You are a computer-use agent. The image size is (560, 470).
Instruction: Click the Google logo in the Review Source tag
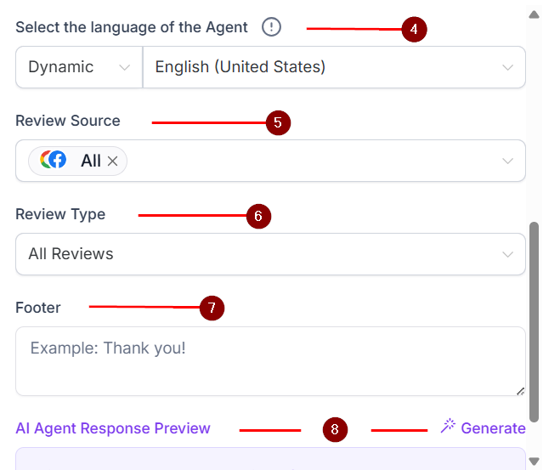coord(48,160)
